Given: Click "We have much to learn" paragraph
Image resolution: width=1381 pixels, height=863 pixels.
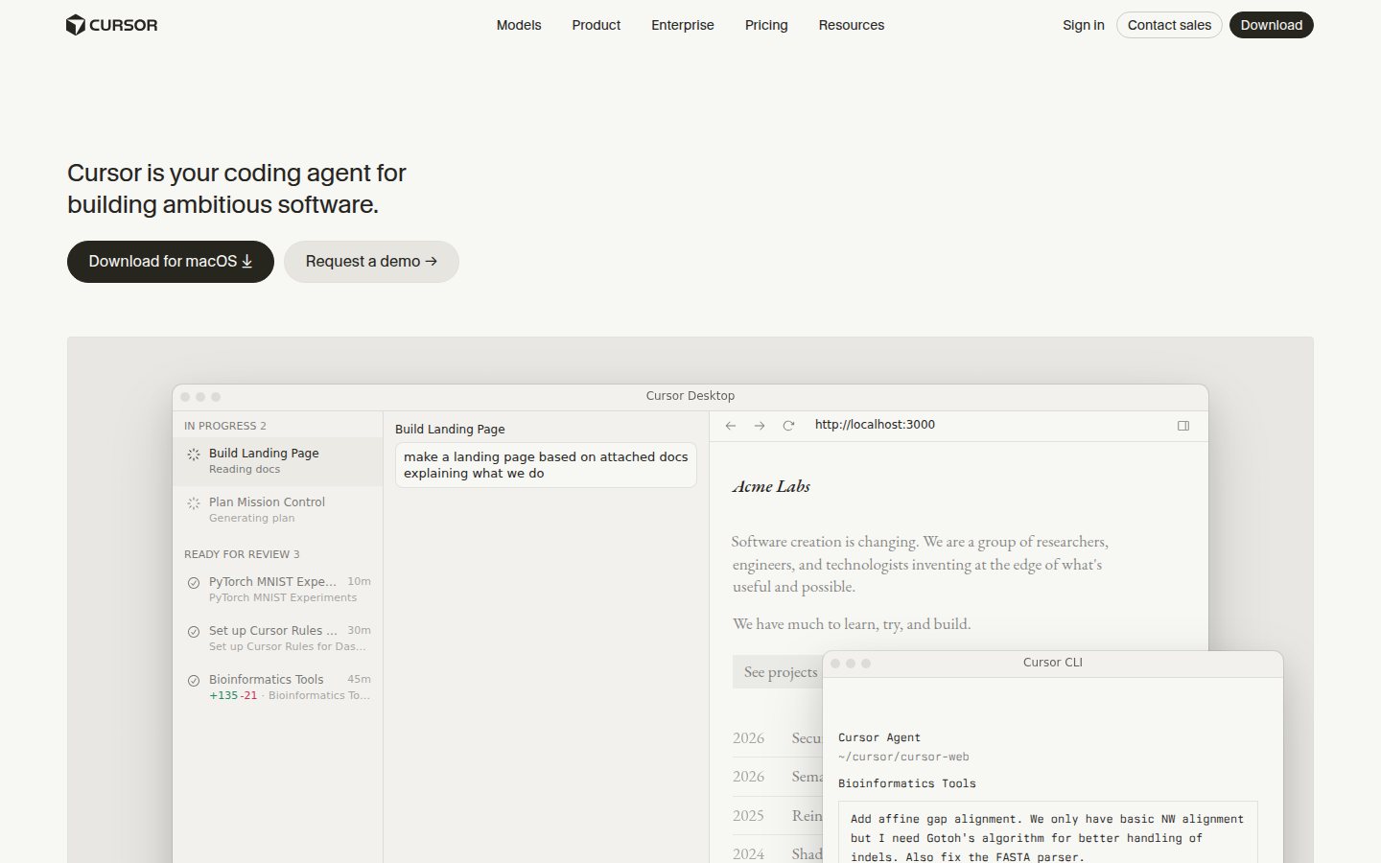Looking at the screenshot, I should 852,624.
